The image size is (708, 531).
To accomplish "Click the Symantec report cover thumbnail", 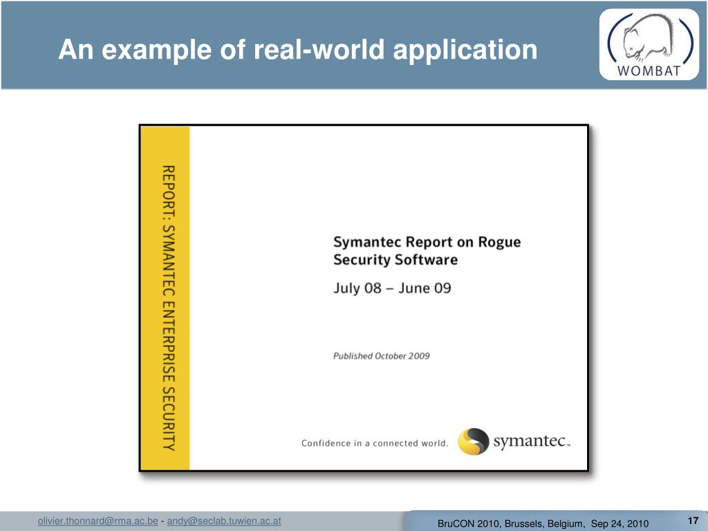I will click(x=364, y=298).
